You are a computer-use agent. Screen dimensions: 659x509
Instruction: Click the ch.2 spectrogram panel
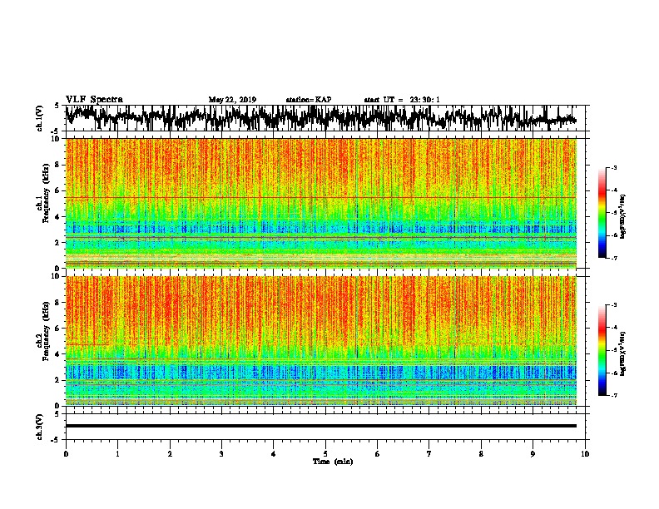pos(321,341)
